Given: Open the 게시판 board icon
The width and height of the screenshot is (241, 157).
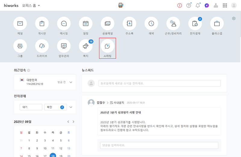Looking at the screenshot, I should pos(42,23).
